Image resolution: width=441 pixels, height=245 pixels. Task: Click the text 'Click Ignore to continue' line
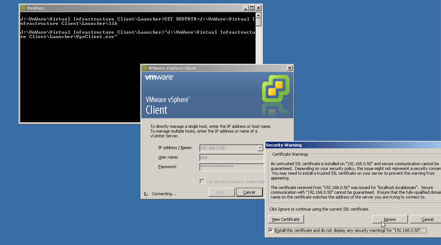(319, 209)
